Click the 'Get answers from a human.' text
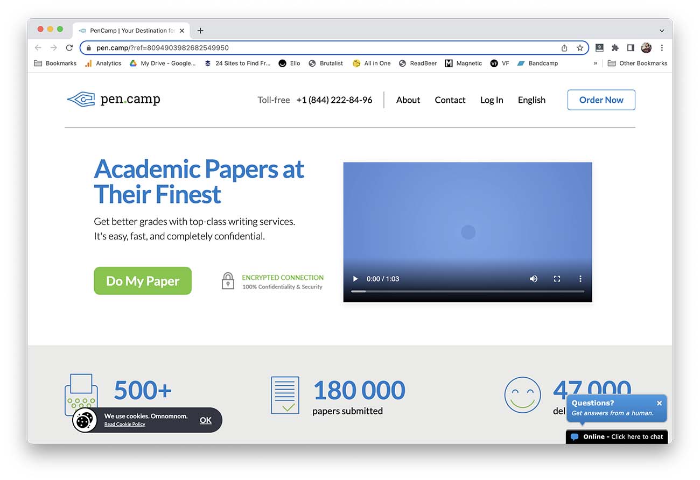Image resolution: width=700 pixels, height=480 pixels. click(x=612, y=413)
